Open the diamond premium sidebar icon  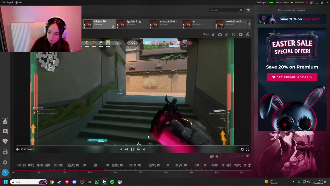[x=5, y=141]
